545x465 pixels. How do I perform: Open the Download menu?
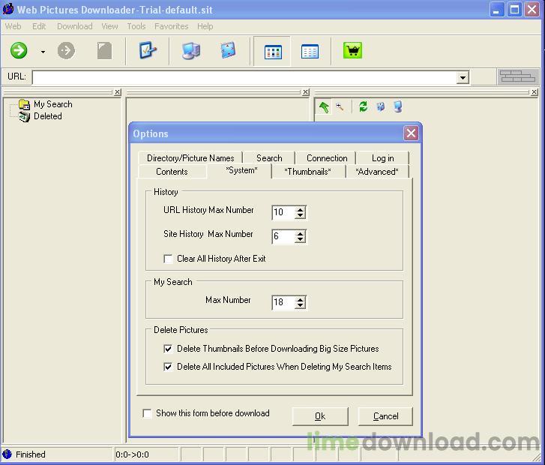pos(75,26)
